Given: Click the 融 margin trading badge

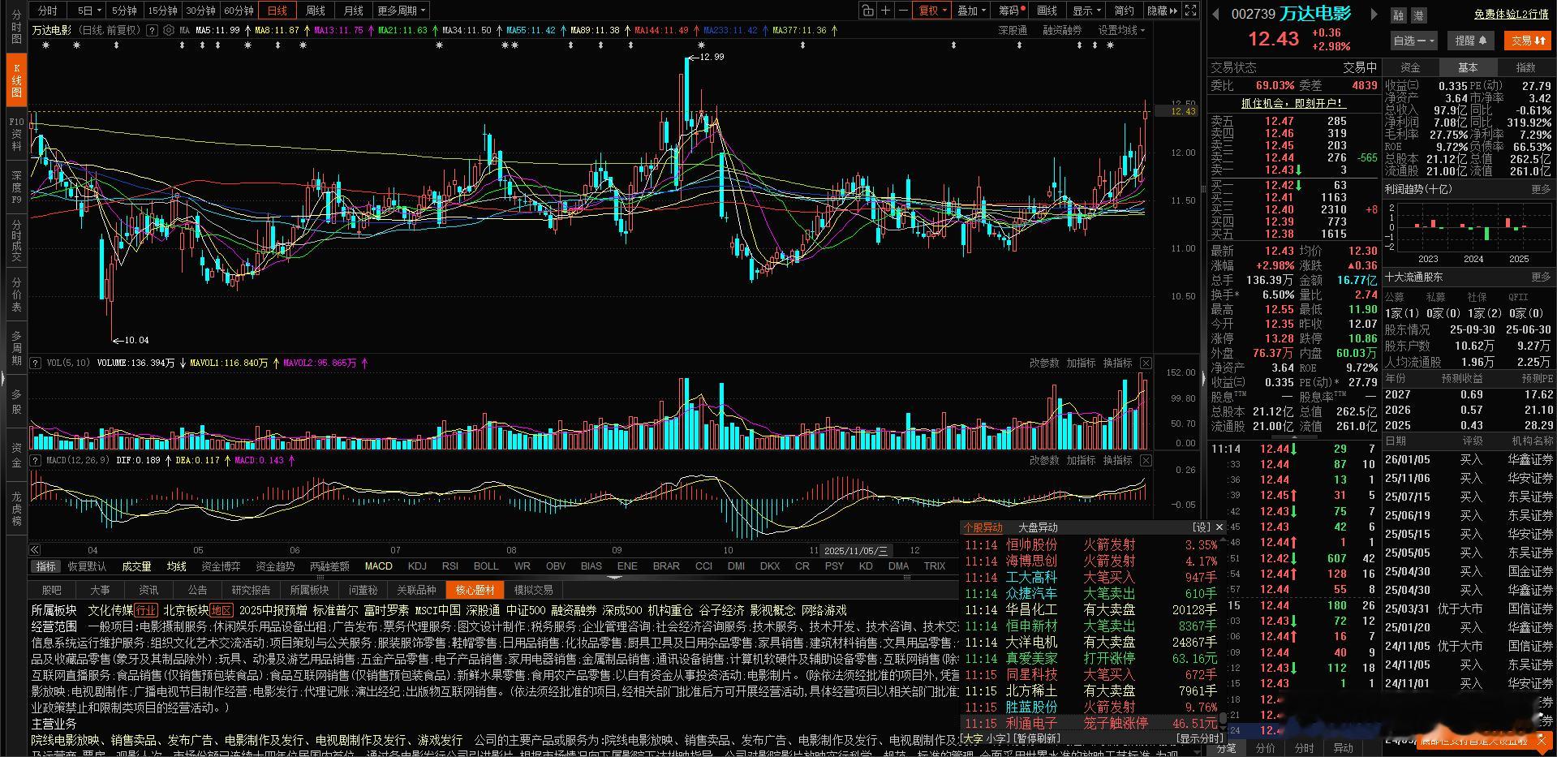Looking at the screenshot, I should 1398,15.
